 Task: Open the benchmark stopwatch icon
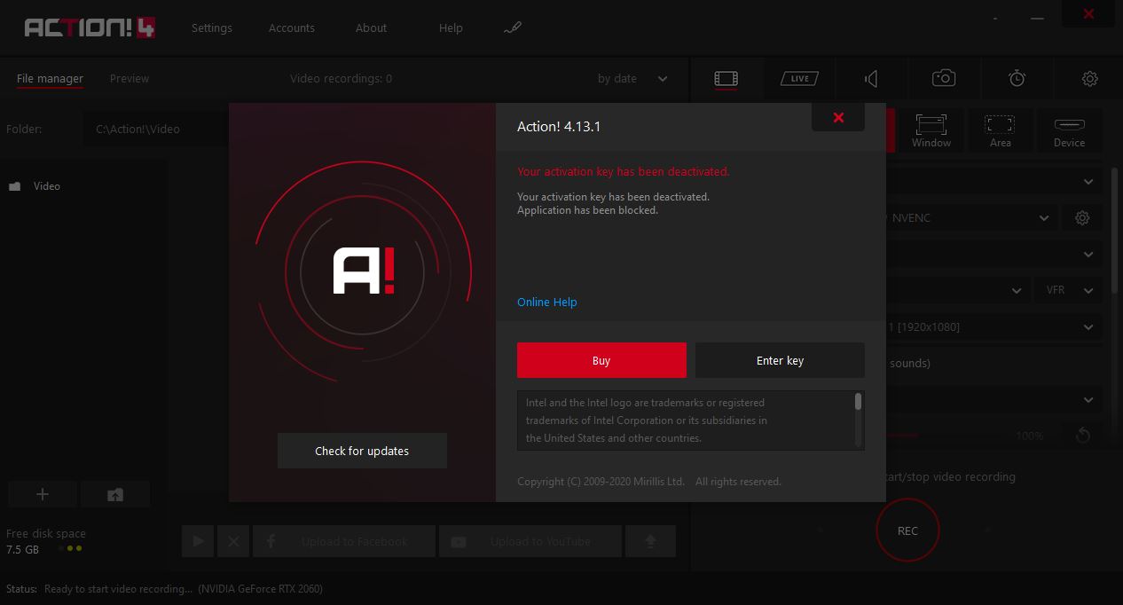[1017, 79]
